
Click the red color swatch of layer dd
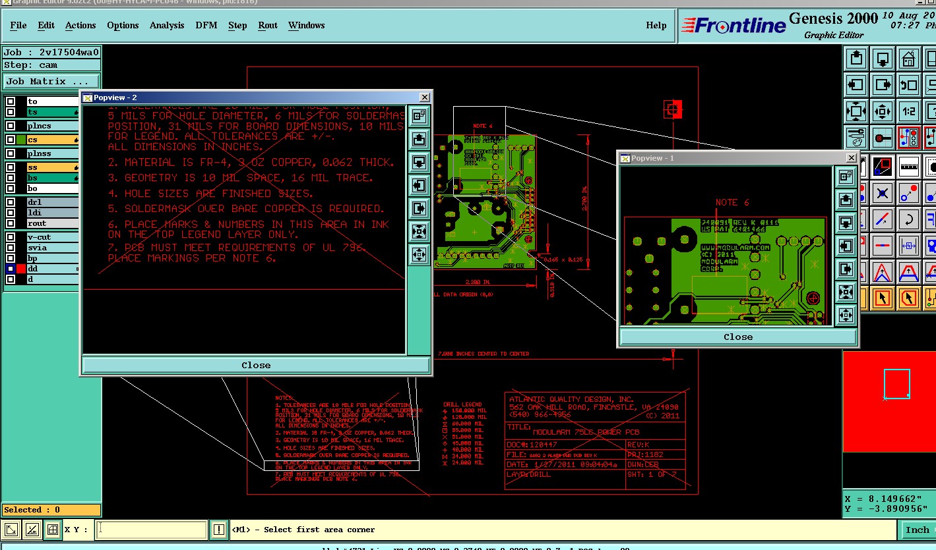[x=21, y=269]
